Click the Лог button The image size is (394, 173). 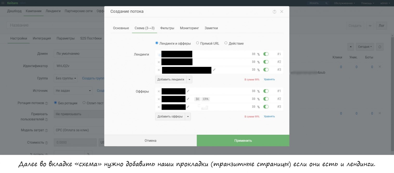click(382, 25)
